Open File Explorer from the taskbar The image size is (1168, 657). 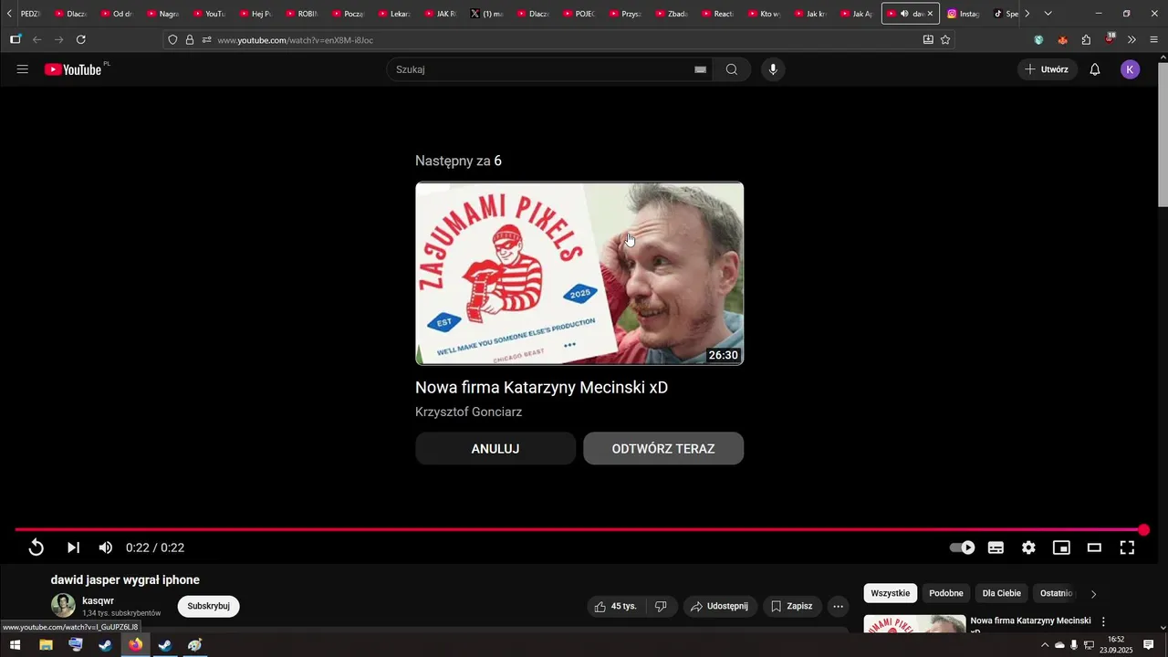pyautogui.click(x=46, y=645)
